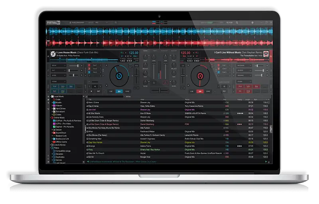Image resolution: width=319 pixels, height=204 pixels.
Task: Select the track 'Clap Your Hands'
Action: pyautogui.click(x=177, y=143)
